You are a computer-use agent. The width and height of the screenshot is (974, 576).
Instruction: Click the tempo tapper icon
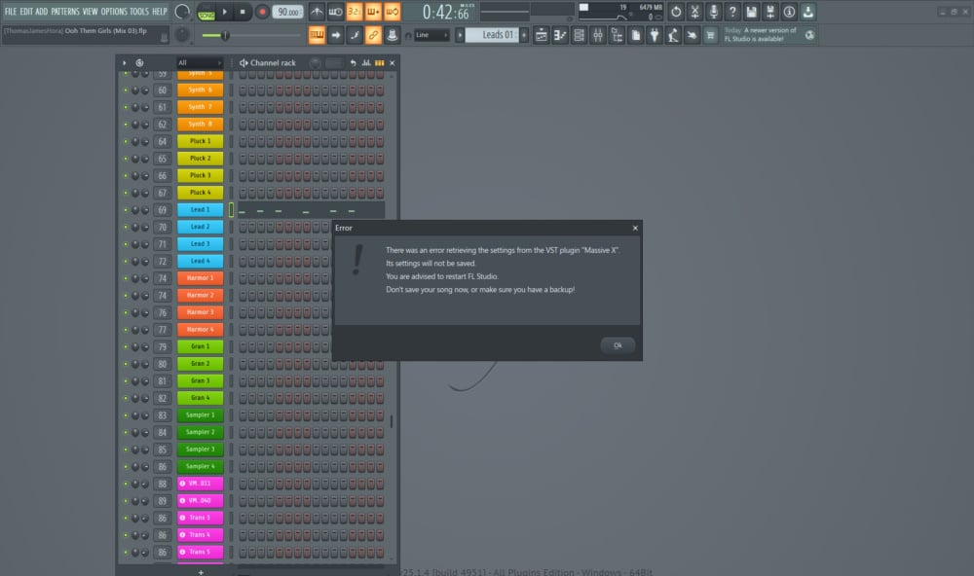tap(673, 35)
